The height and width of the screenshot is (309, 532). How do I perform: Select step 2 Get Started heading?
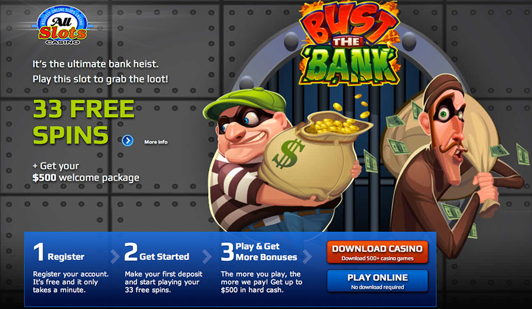[157, 253]
